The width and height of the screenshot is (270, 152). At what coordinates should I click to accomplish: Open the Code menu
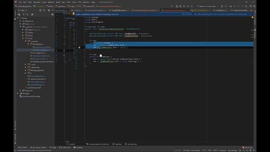click(x=44, y=2)
